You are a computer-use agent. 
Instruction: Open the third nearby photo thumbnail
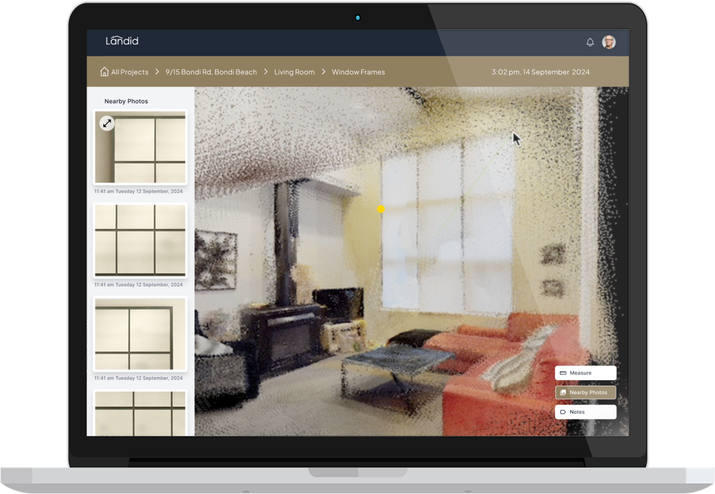[x=140, y=334]
